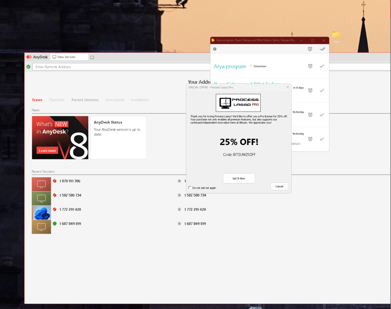
Task: Open the green session thumbnail for 1 582 580 734
Action: (x=41, y=198)
